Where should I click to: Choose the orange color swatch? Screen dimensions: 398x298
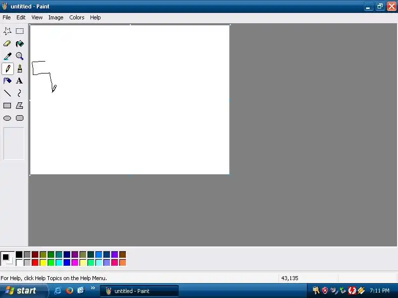122,263
